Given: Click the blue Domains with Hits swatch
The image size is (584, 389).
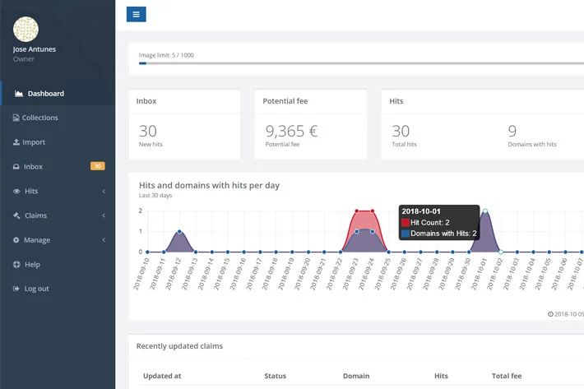Looking at the screenshot, I should coord(406,234).
